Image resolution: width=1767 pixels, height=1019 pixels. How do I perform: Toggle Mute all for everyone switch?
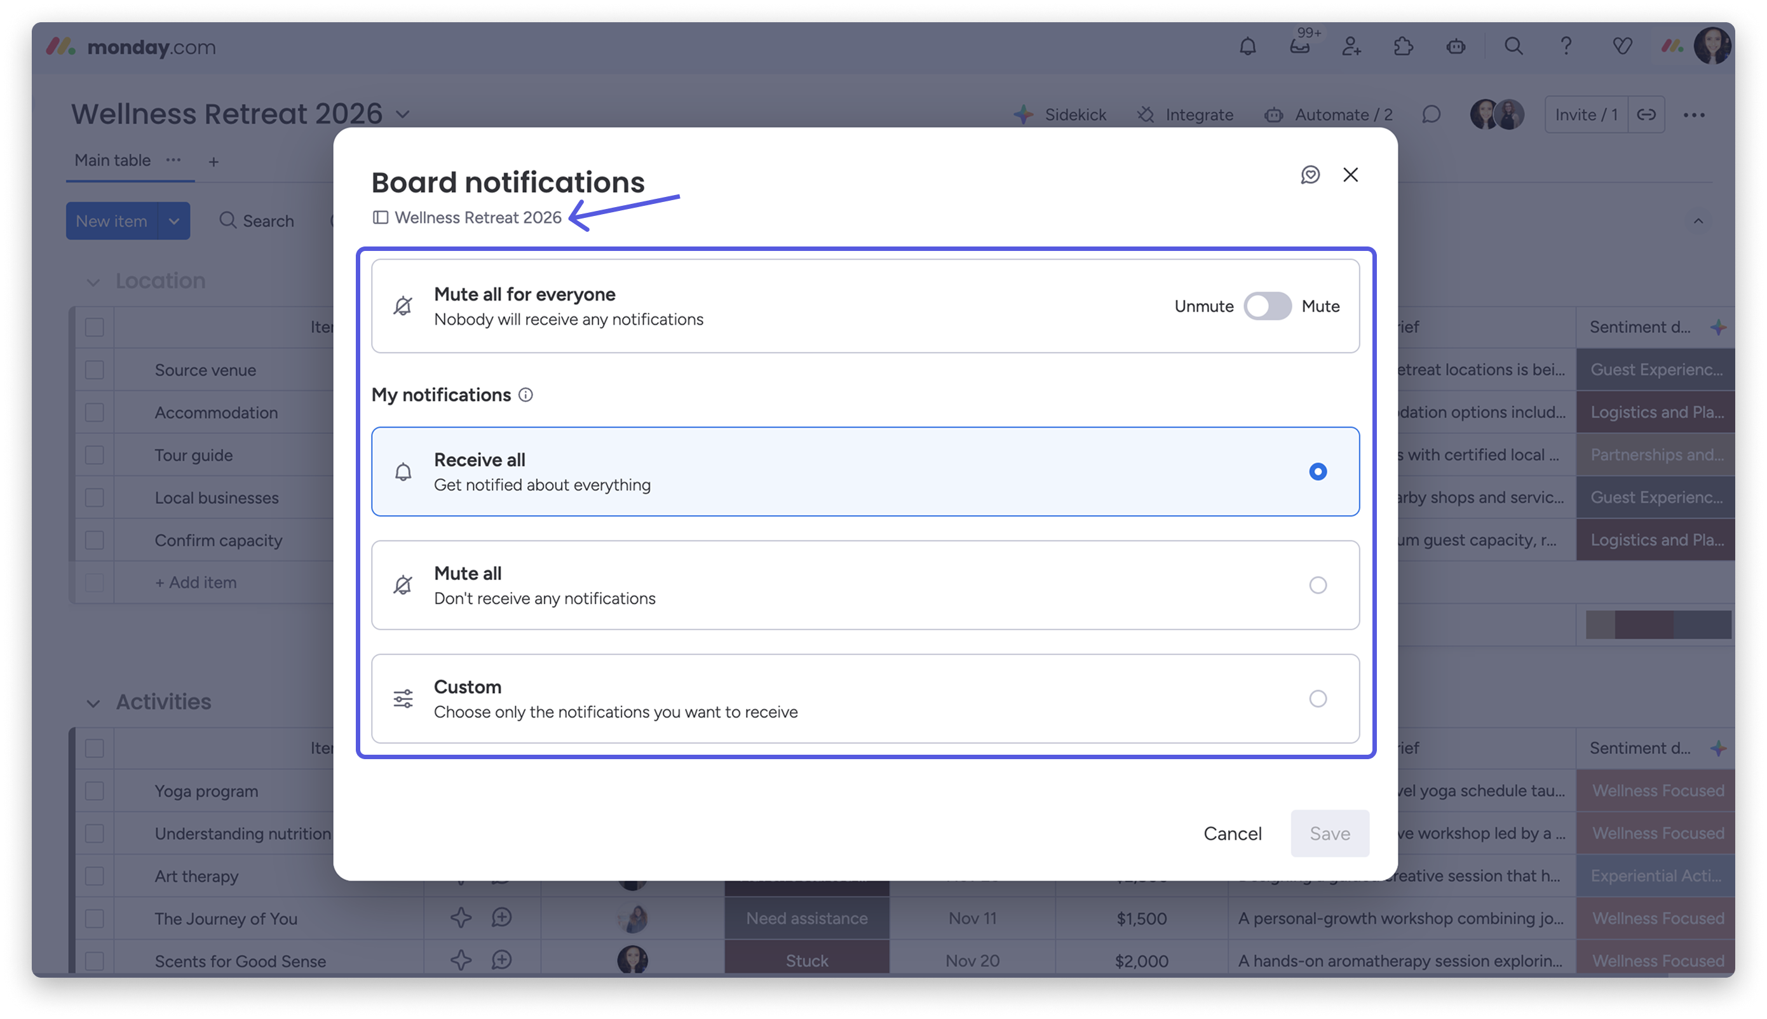[1267, 306]
